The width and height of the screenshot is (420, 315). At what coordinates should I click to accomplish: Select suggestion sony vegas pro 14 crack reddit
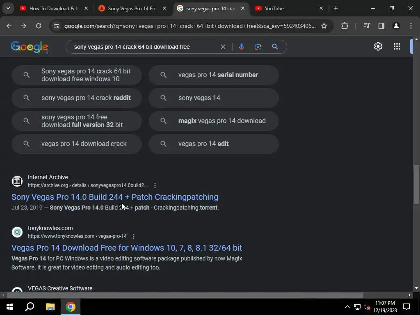pos(77,98)
